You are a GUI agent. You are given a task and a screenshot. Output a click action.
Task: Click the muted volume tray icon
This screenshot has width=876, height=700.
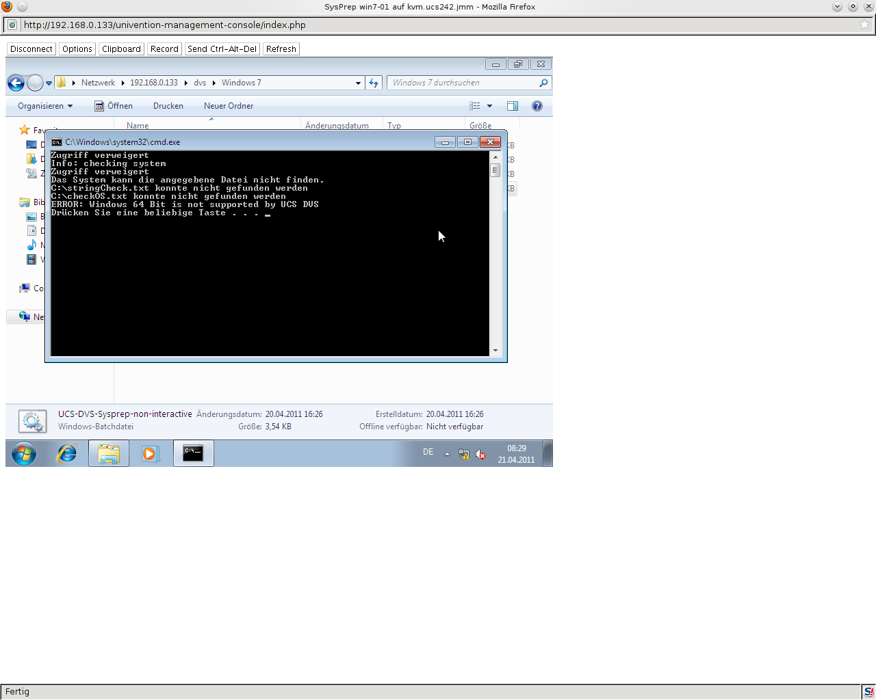pyautogui.click(x=480, y=454)
